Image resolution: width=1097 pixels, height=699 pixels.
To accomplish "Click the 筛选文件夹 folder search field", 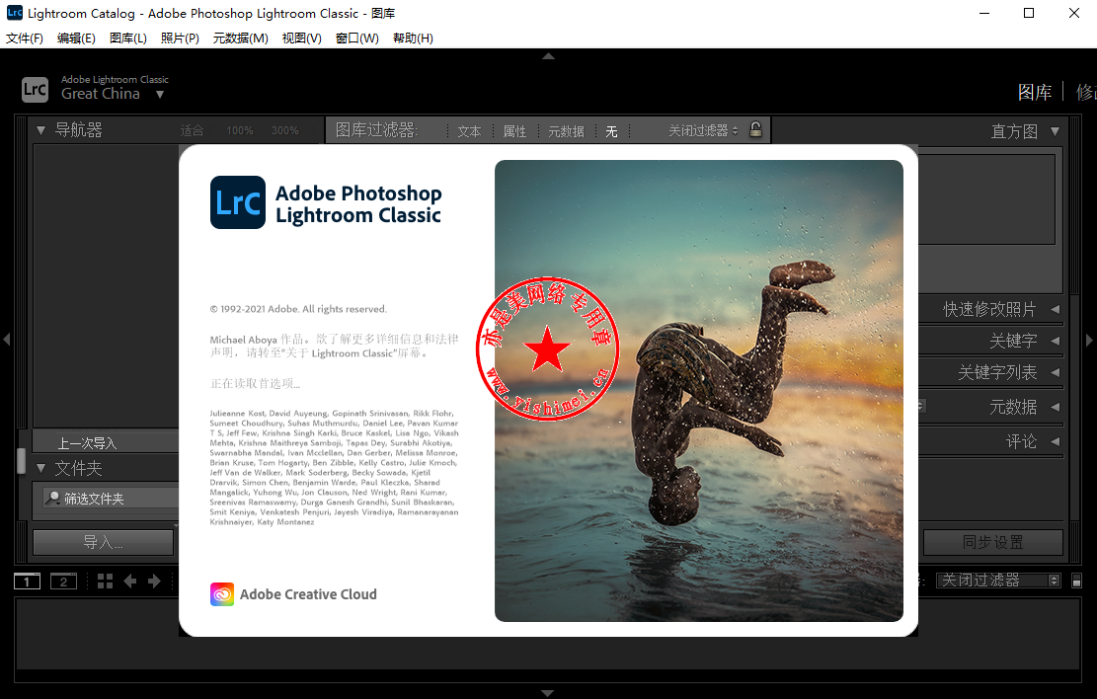I will (x=112, y=499).
